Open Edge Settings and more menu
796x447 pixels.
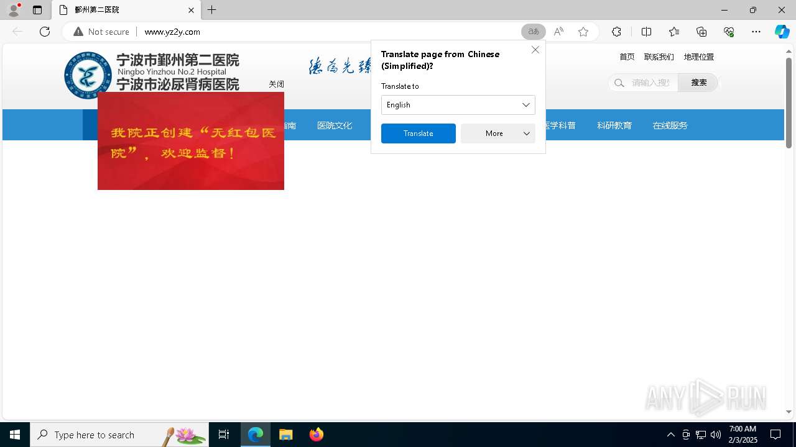click(x=756, y=32)
